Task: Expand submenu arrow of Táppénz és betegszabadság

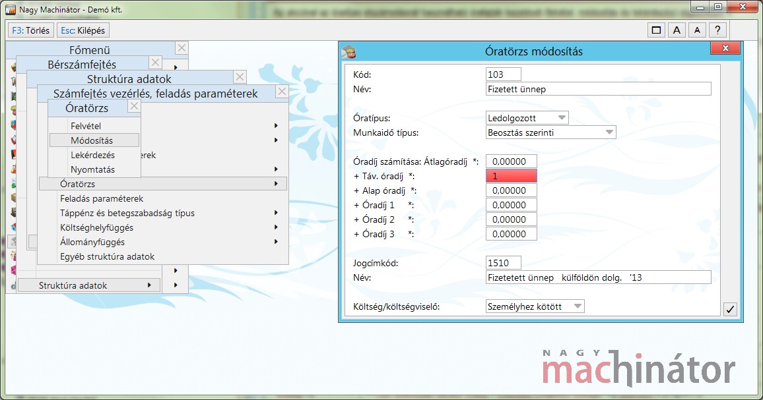Action: click(x=276, y=213)
